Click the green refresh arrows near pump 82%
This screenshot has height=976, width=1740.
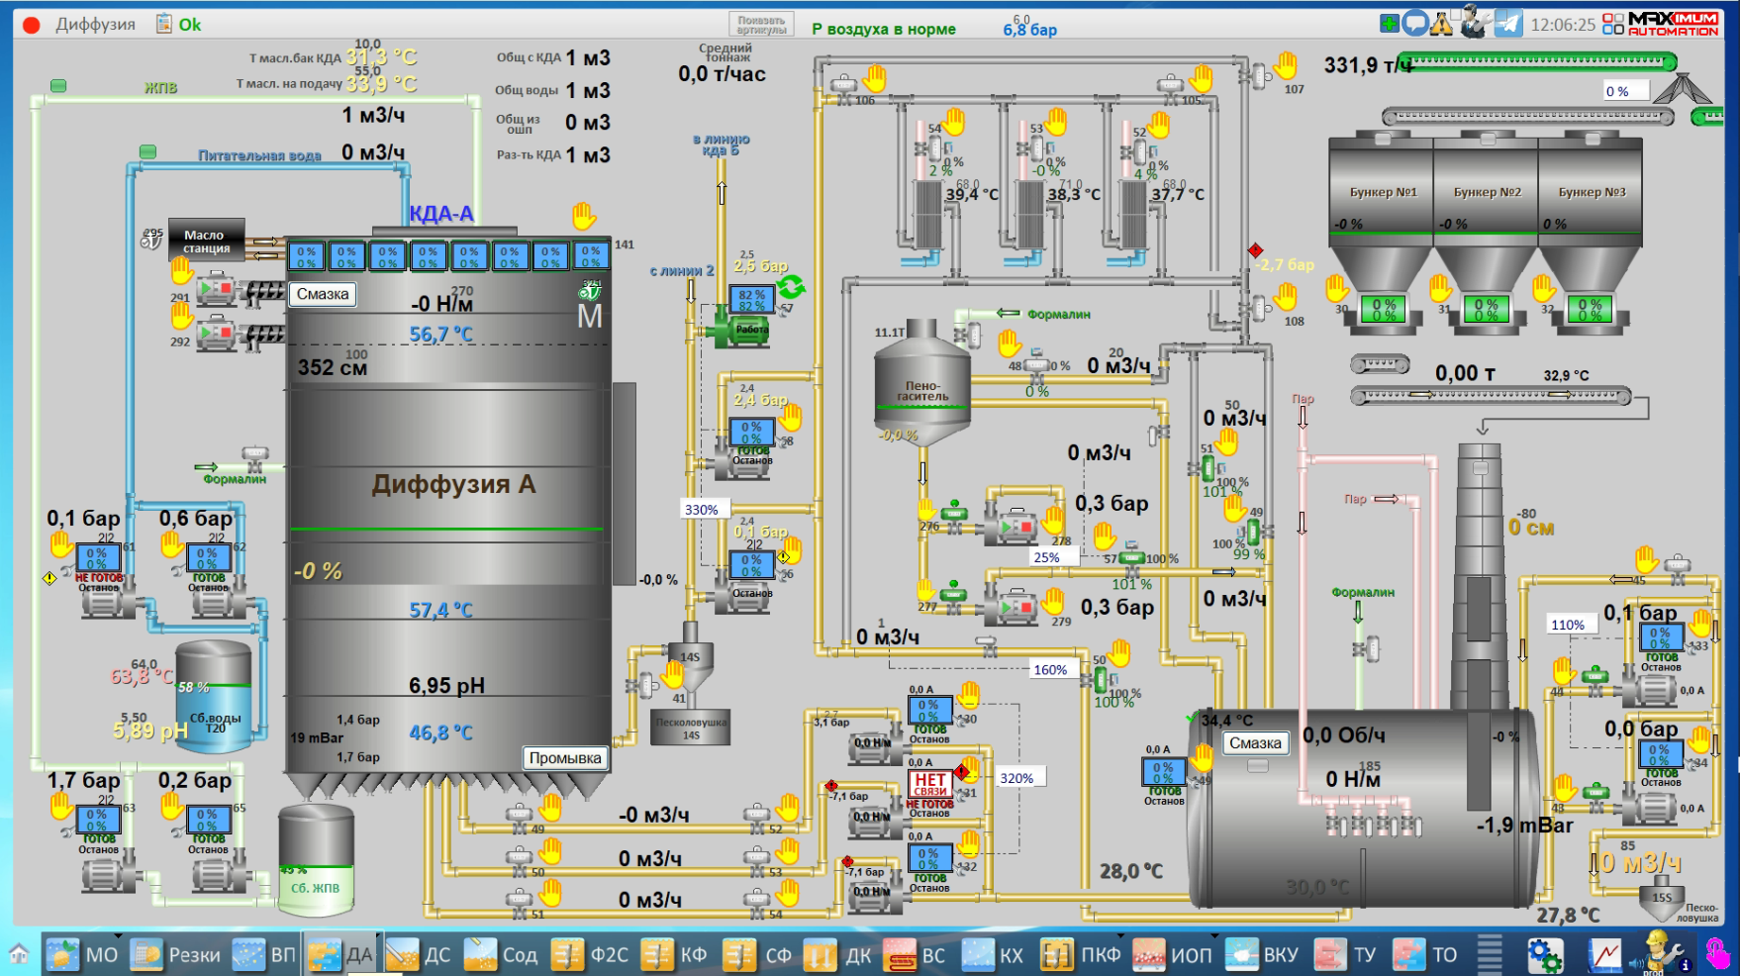click(x=791, y=287)
